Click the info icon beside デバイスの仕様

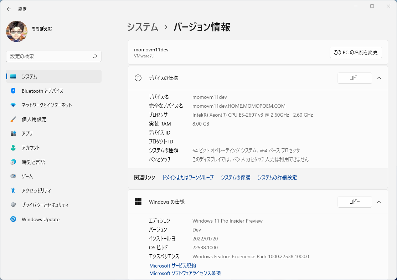pos(138,78)
